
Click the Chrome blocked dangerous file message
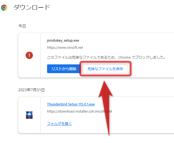click(x=106, y=57)
